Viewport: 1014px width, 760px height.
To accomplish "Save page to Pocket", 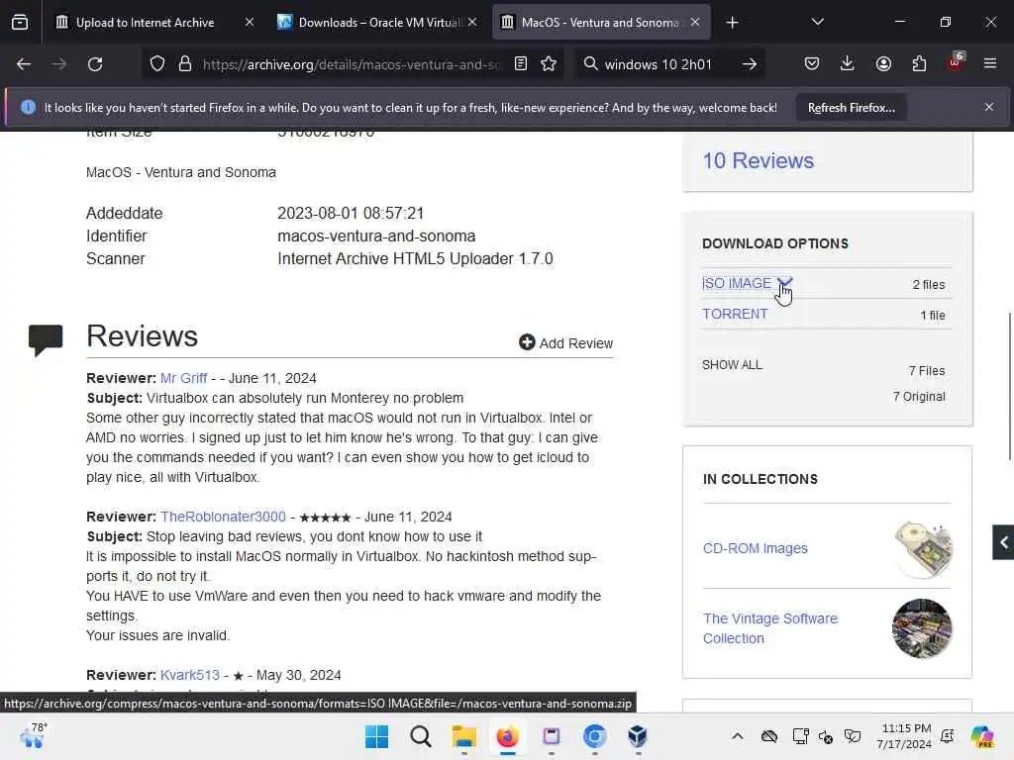I will tap(812, 64).
